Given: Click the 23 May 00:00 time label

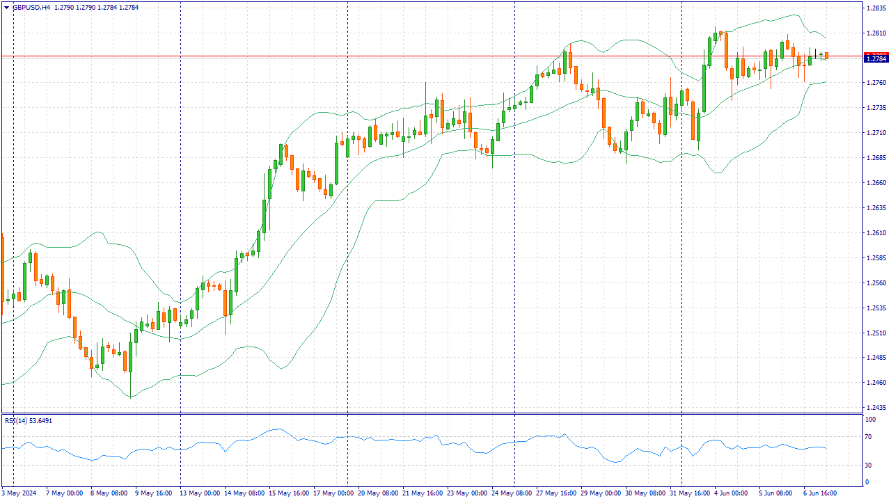Looking at the screenshot, I should [x=468, y=493].
